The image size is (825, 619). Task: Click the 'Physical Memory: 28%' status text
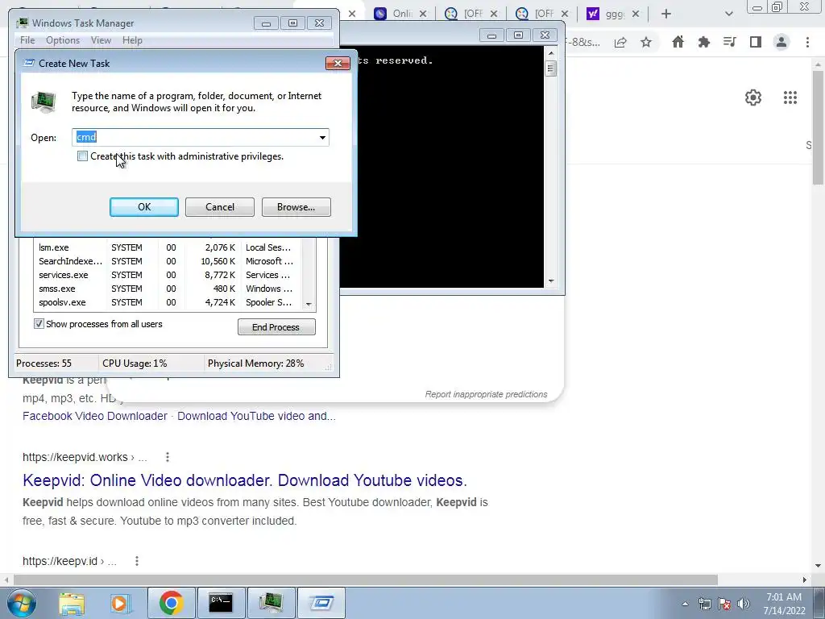point(255,364)
